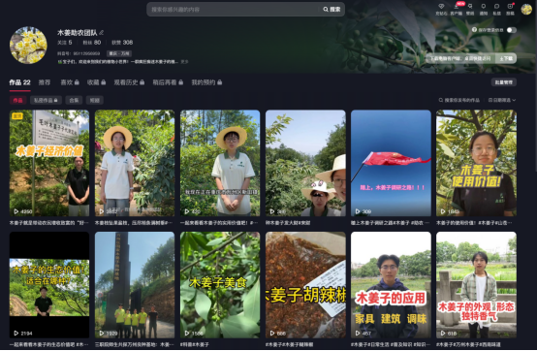Viewport: 537px width, 351px height.
Task: Click the 批量管理 button
Action: [x=503, y=82]
